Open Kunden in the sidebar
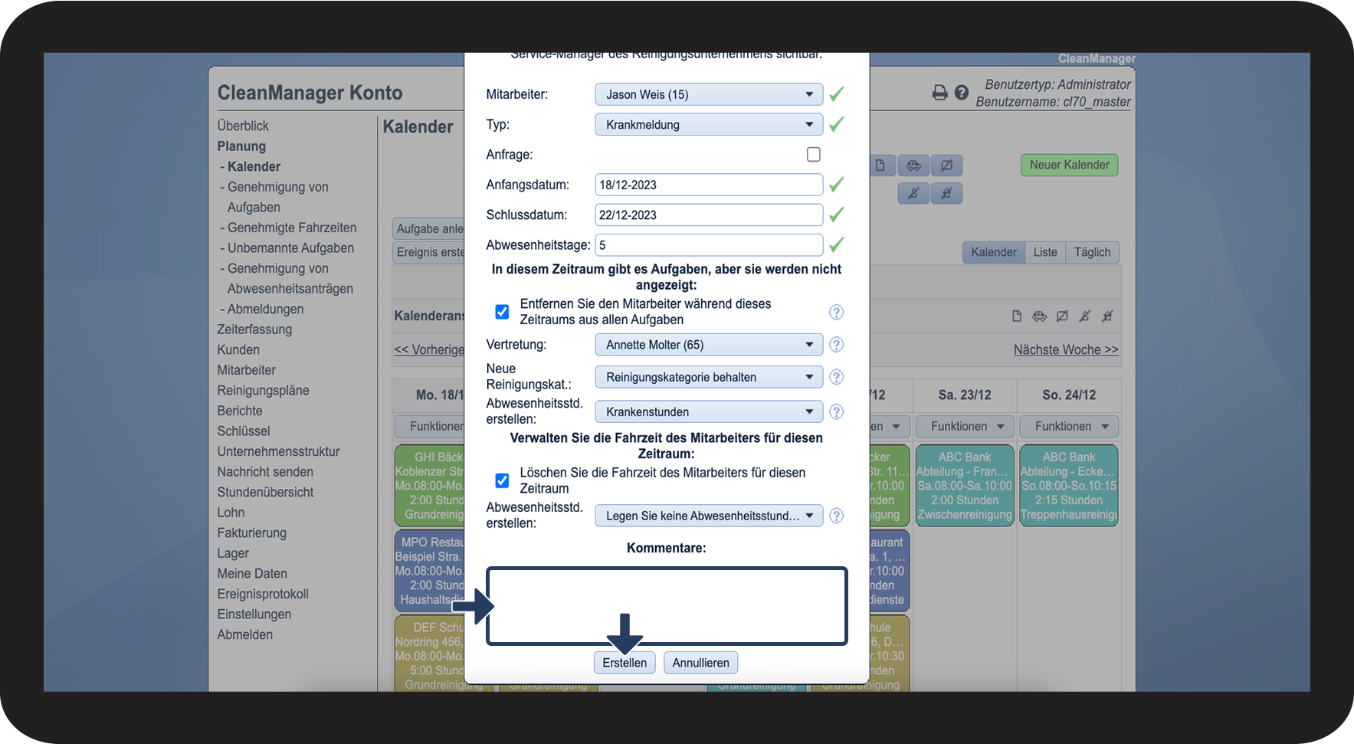Viewport: 1354px width, 744px height. point(238,349)
